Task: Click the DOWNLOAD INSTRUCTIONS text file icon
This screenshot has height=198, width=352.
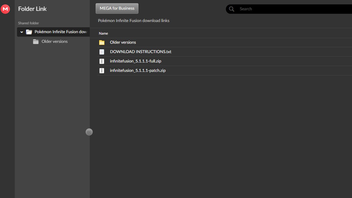Action: coord(102,52)
